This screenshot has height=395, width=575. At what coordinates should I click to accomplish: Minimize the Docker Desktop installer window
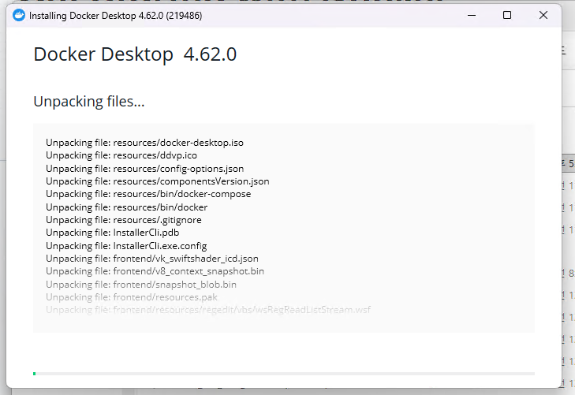click(x=471, y=16)
